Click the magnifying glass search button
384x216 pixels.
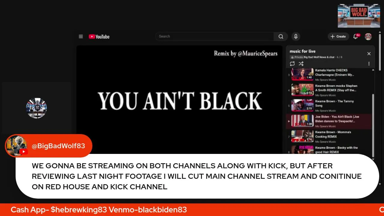pyautogui.click(x=281, y=36)
